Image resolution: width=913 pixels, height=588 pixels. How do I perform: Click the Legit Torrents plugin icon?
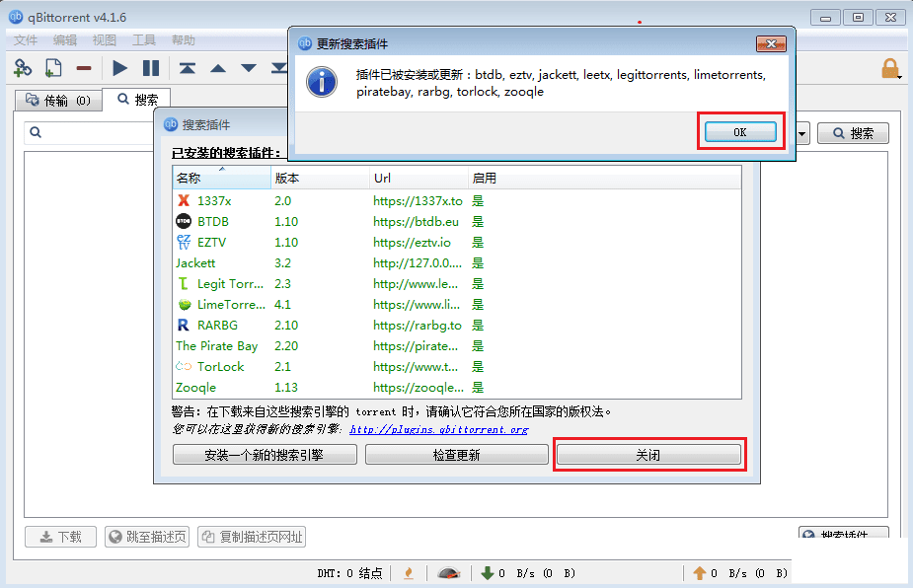(184, 283)
